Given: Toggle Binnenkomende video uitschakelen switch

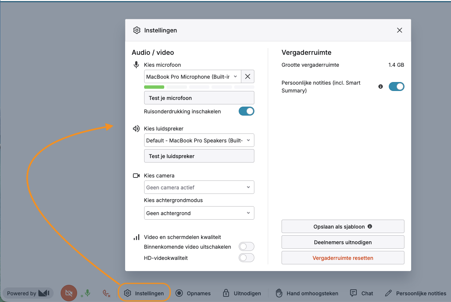Looking at the screenshot, I should [246, 246].
